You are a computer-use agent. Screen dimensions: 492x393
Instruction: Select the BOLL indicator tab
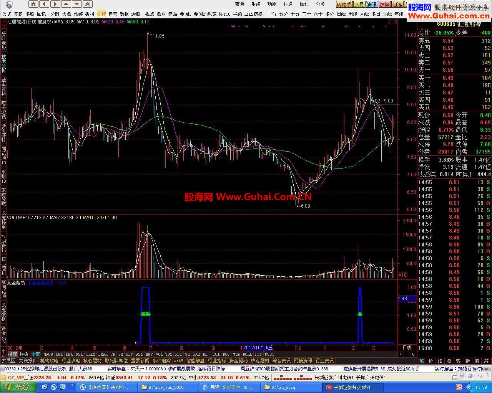tap(247, 354)
